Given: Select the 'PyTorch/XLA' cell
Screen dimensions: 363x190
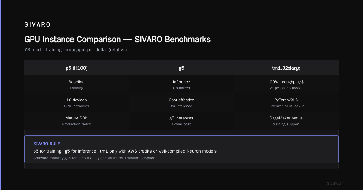Looking at the screenshot, I should click(x=286, y=100).
